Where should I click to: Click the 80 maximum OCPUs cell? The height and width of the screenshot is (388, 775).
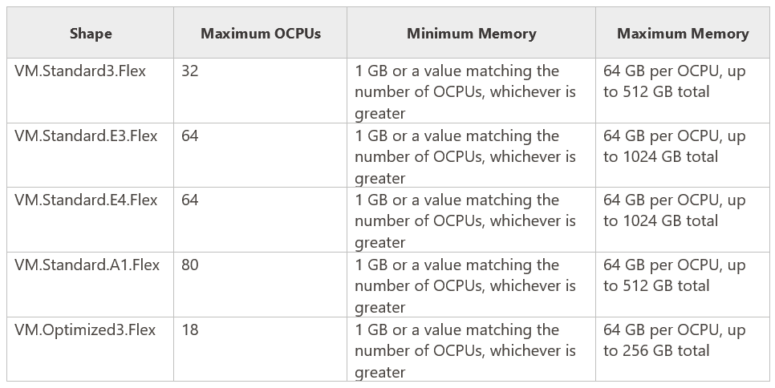190,265
